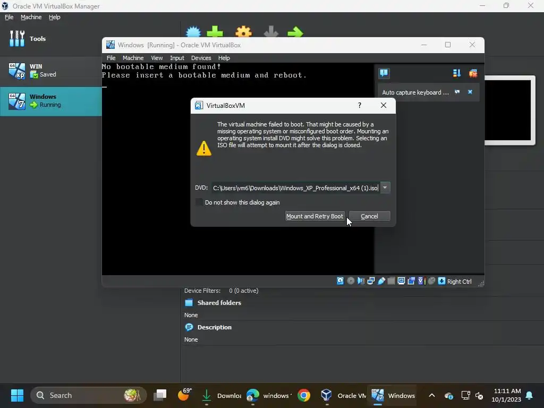
Task: Open the weather widget showing 69°
Action: pyautogui.click(x=184, y=395)
